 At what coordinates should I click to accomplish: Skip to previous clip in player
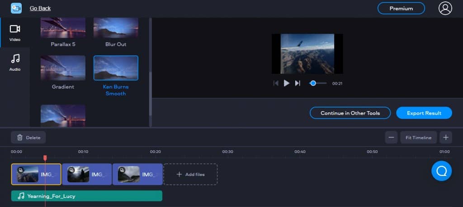tap(276, 83)
